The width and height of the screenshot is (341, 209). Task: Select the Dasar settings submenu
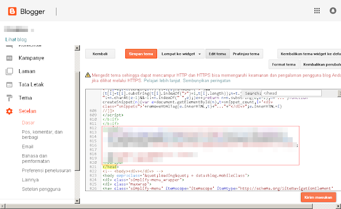[28, 123]
